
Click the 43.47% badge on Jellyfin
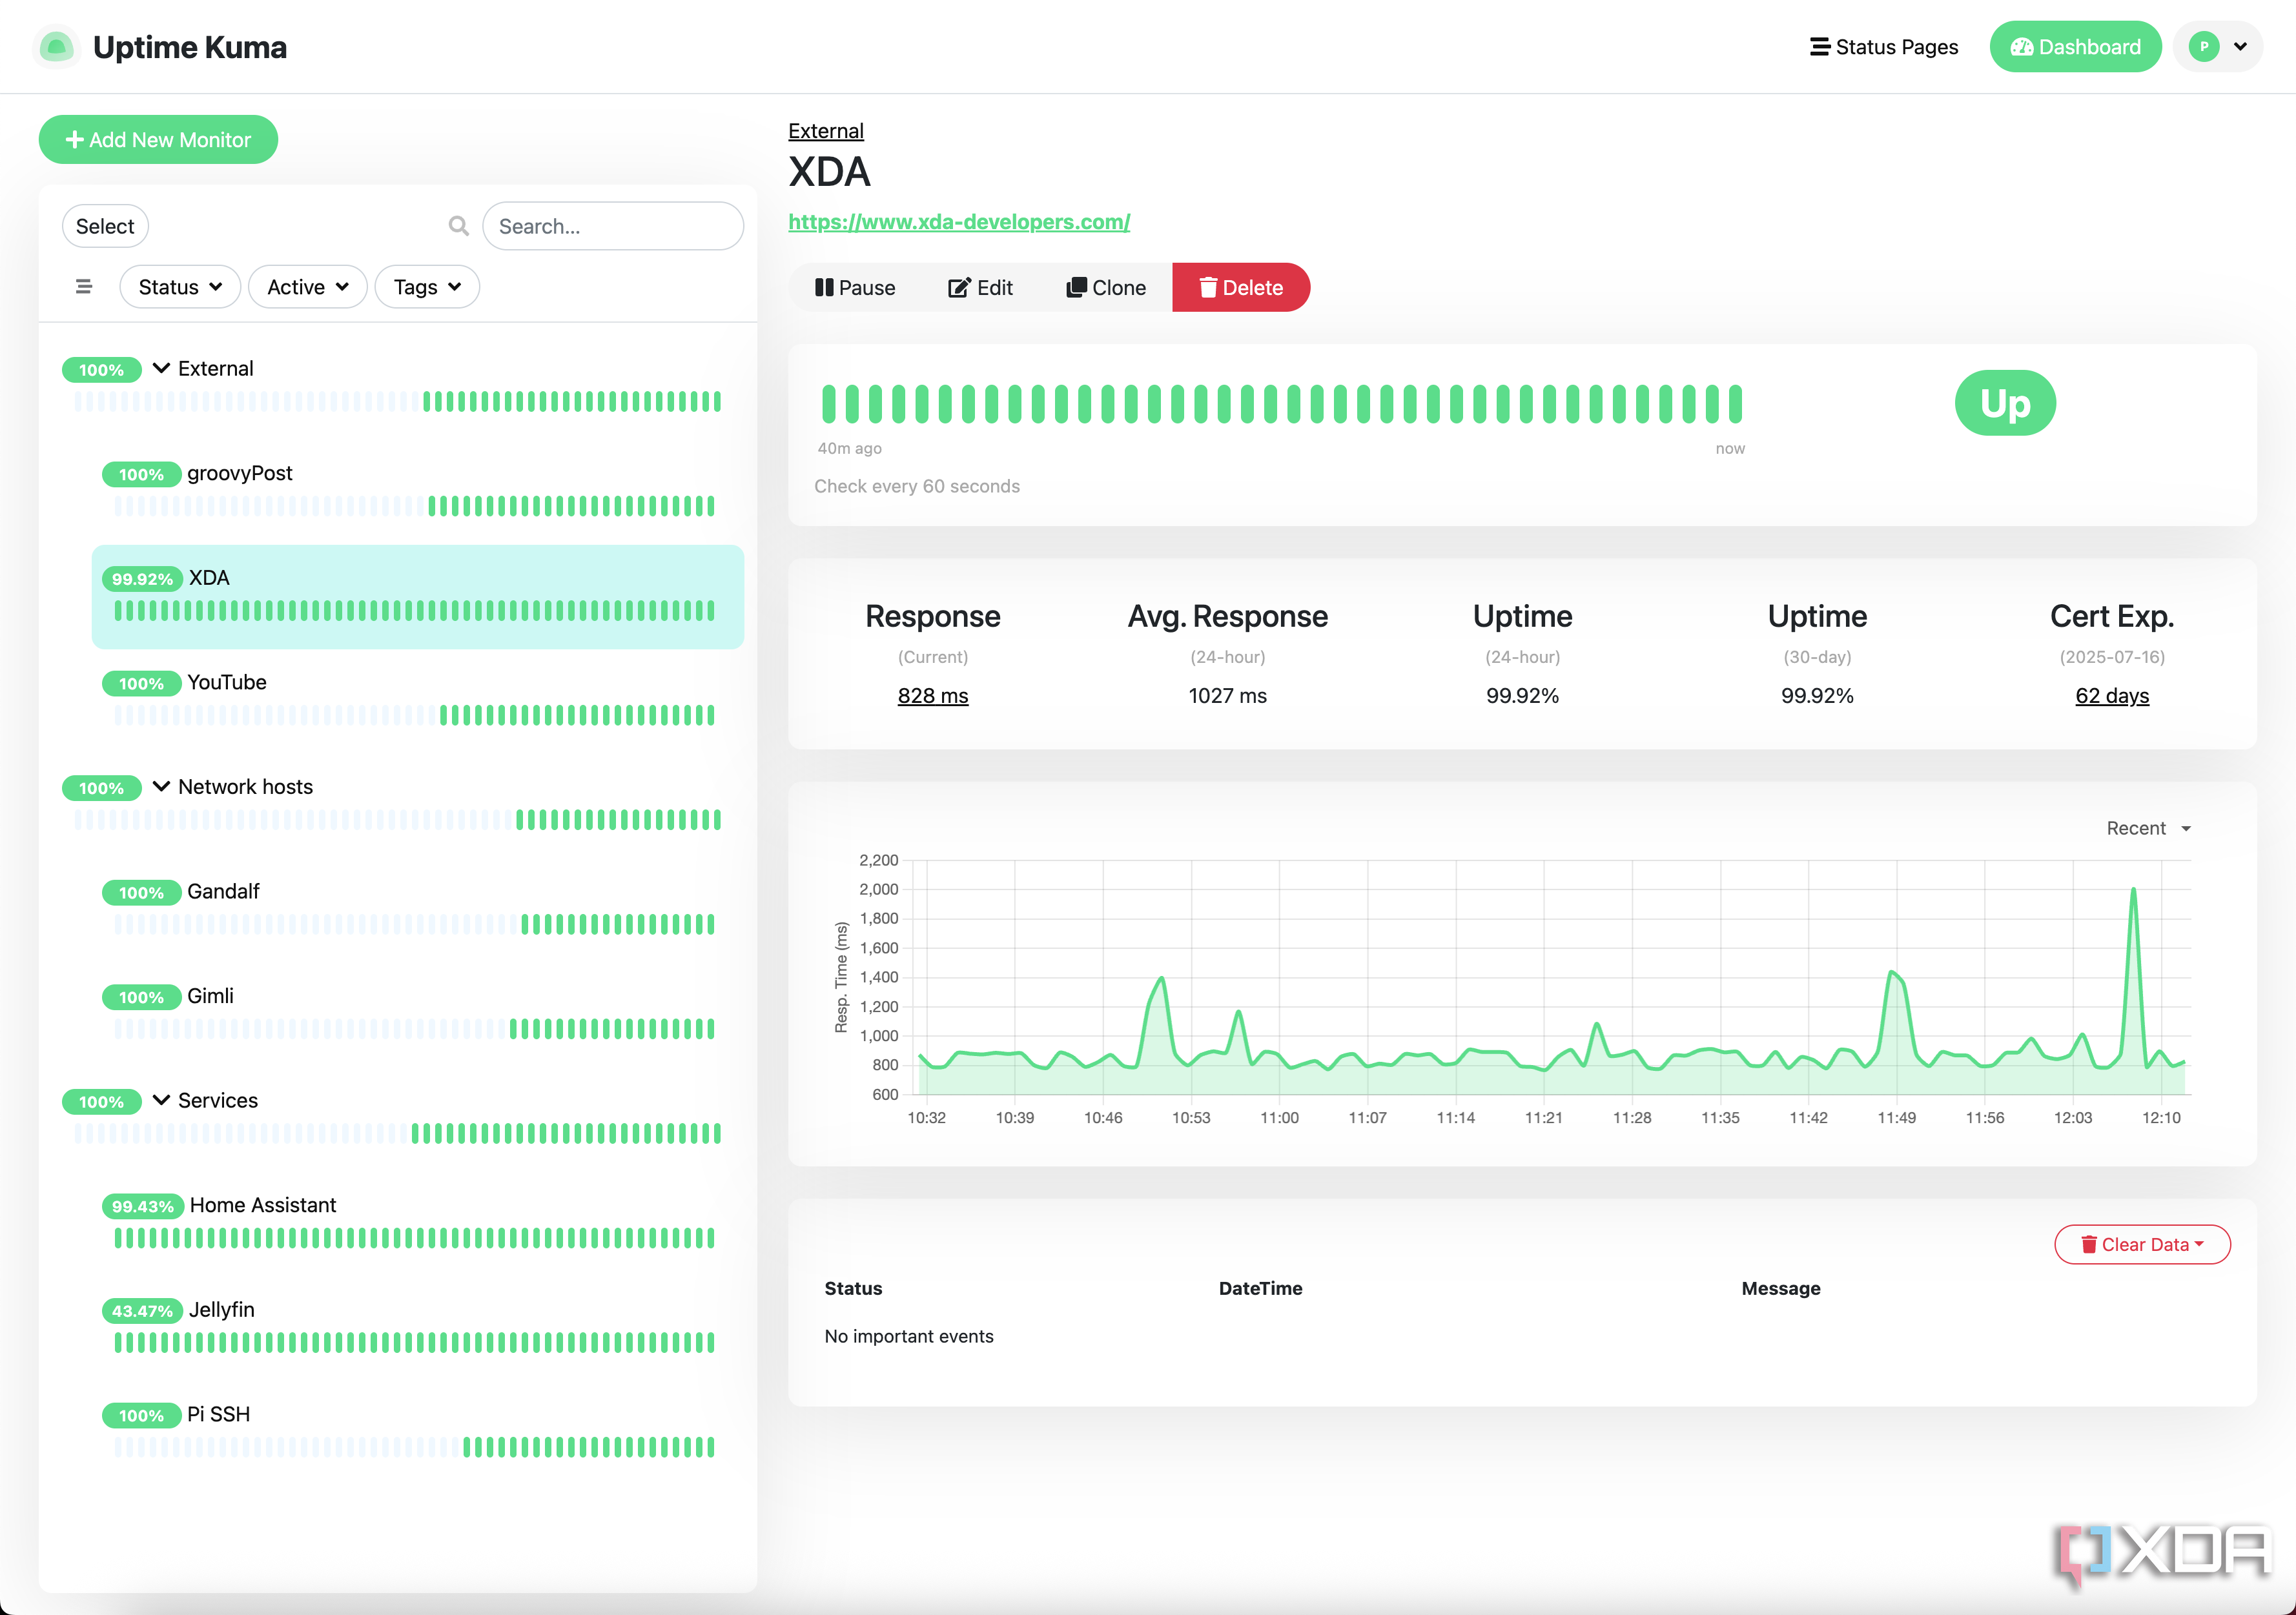tap(142, 1311)
